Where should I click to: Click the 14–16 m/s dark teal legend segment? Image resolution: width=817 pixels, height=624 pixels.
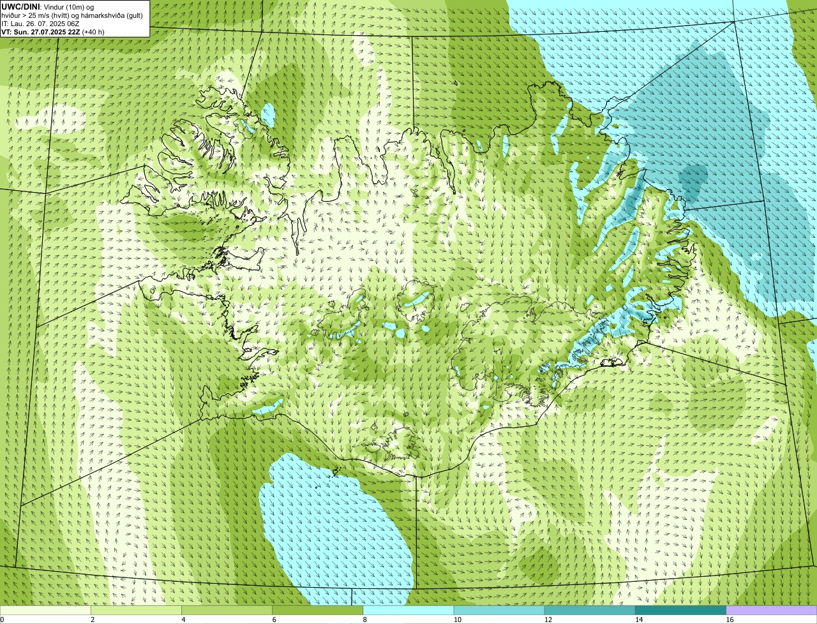680,611
